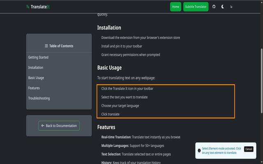Open the GitHub repository icon
This screenshot has width=263, height=164.
(x=214, y=7)
